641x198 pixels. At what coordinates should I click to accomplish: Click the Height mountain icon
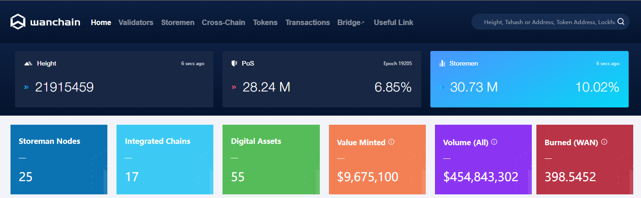pyautogui.click(x=28, y=63)
